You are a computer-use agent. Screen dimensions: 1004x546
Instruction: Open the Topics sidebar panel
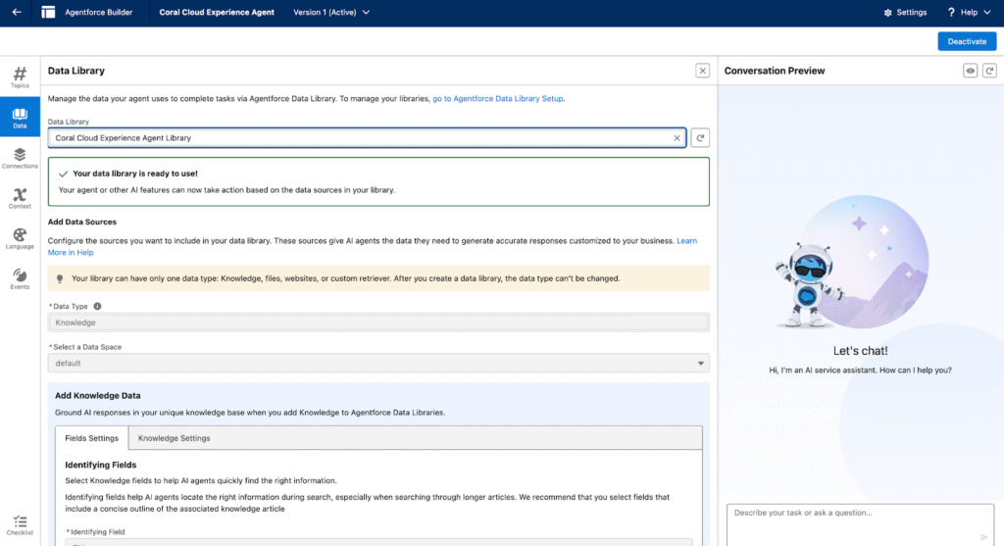click(20, 76)
